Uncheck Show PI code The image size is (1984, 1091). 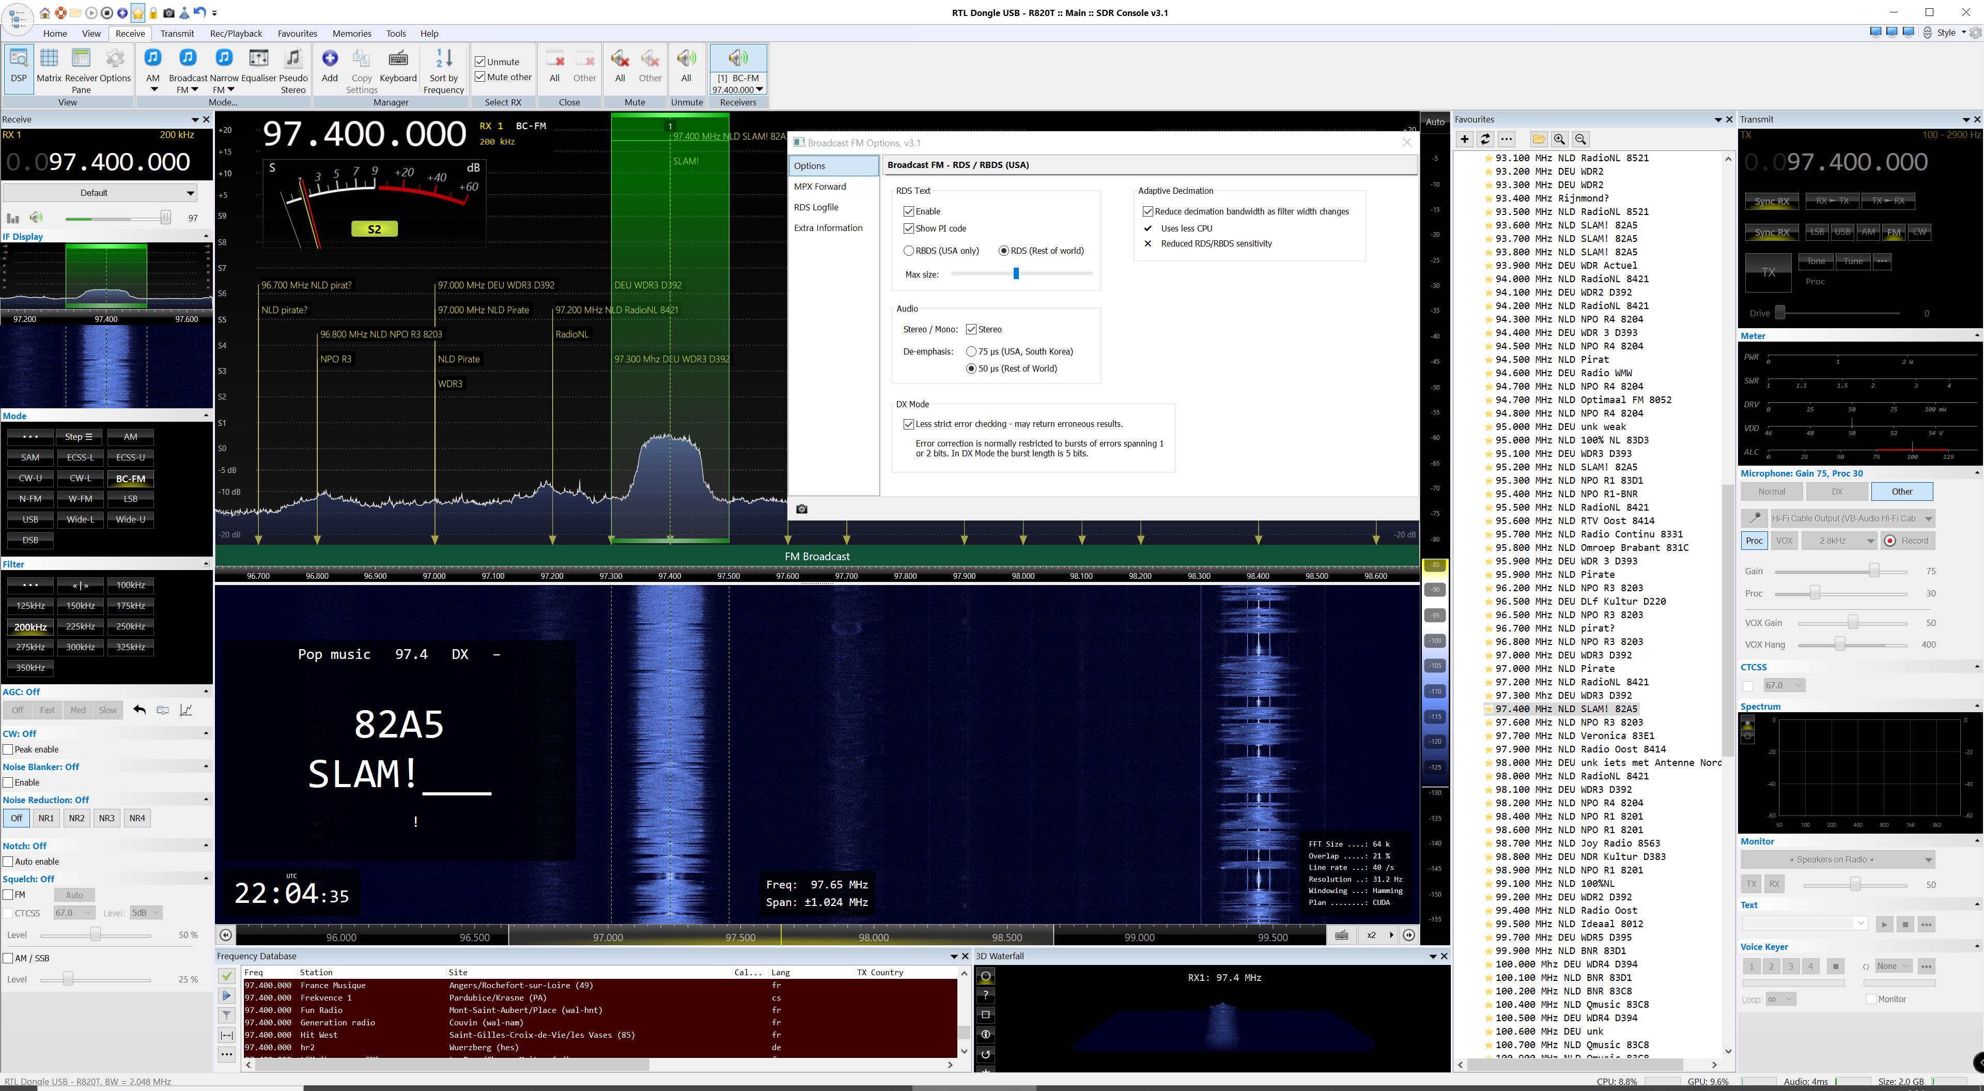pos(909,229)
